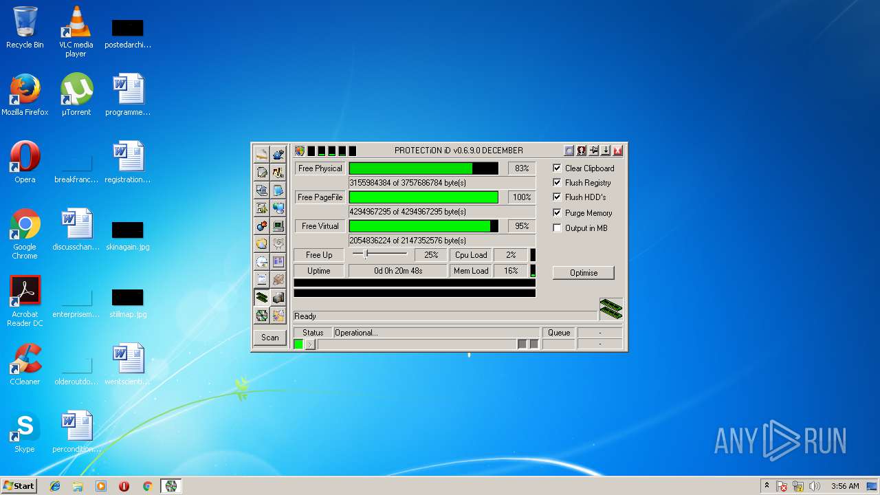Select the Recycle Bin desktop icon

tap(25, 28)
